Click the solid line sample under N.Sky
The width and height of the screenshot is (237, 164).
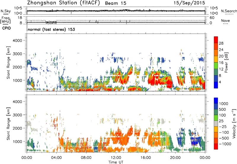5,14
